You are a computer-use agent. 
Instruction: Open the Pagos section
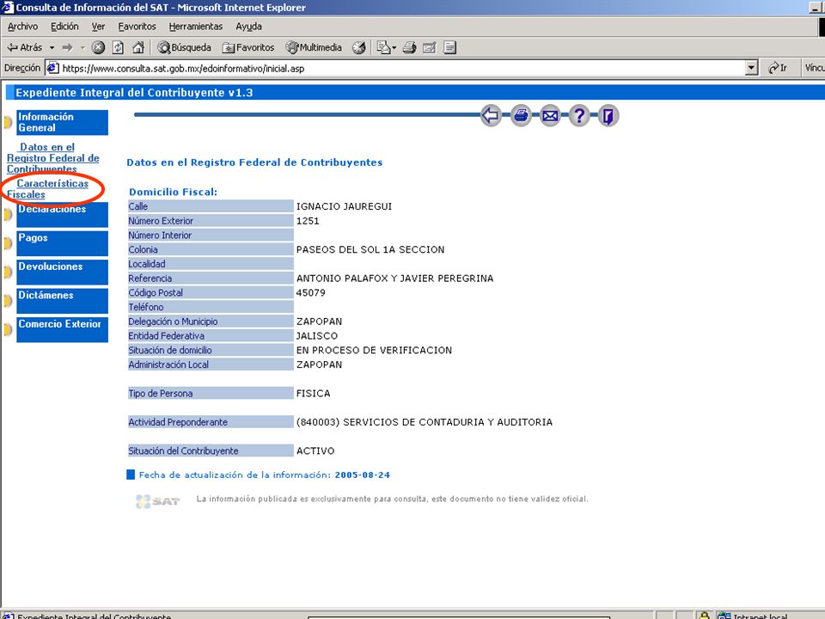[62, 243]
